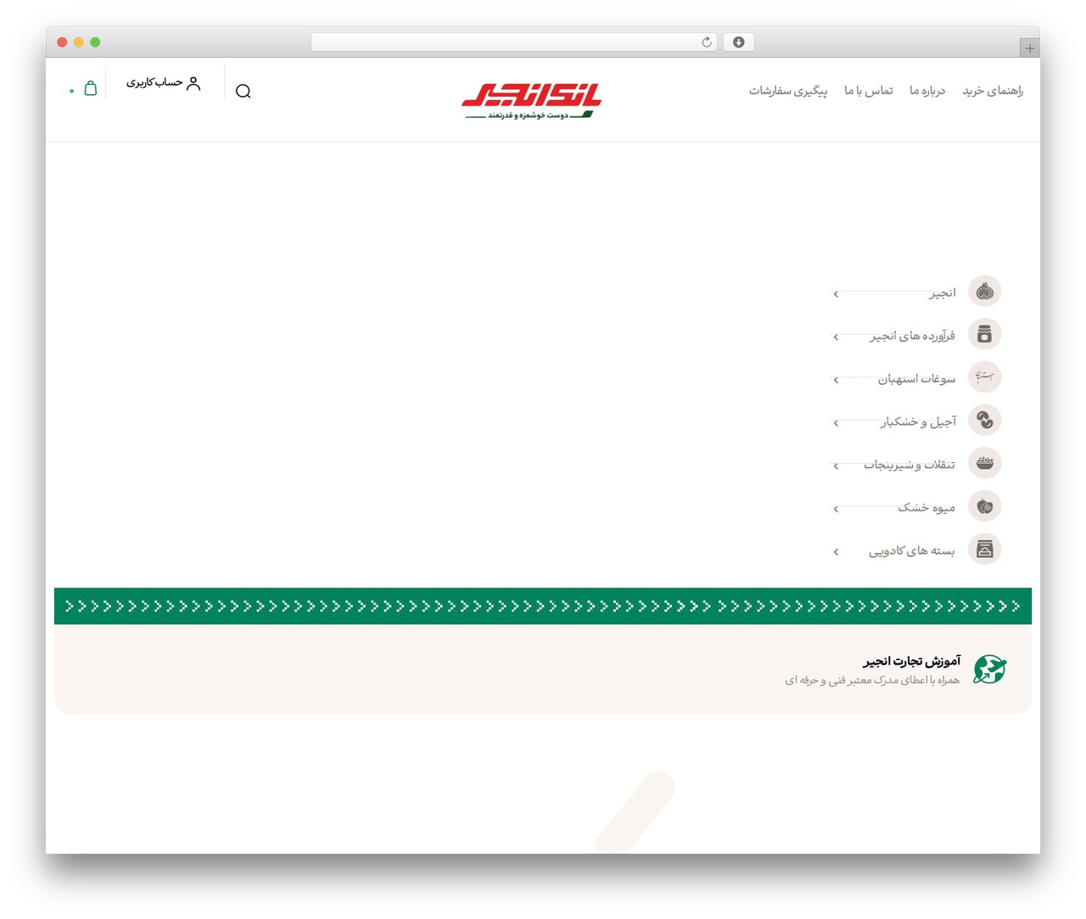Select the آجیل و خشکبار category label
The height and width of the screenshot is (919, 1086).
point(918,421)
